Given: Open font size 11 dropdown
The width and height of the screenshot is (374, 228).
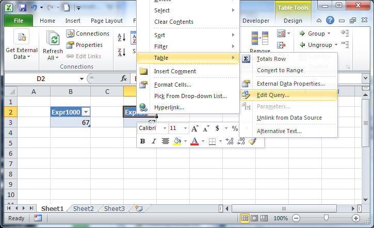Looking at the screenshot, I should [185, 128].
